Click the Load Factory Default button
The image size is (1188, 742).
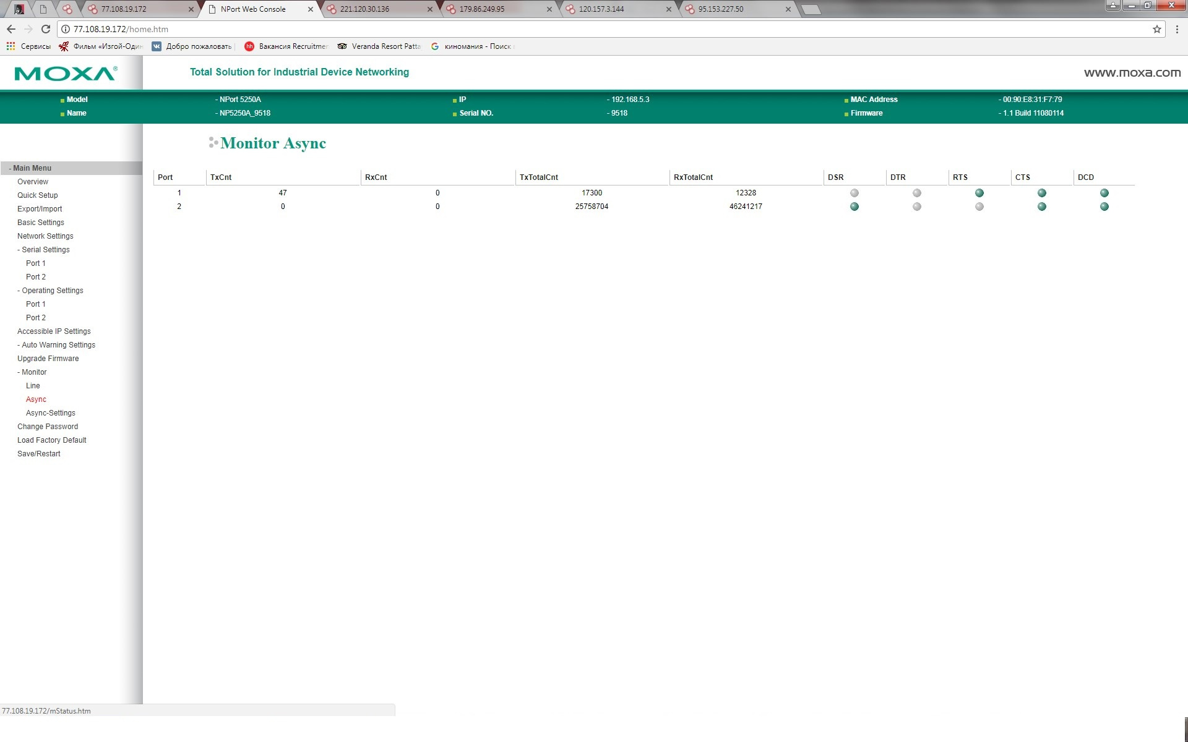51,440
